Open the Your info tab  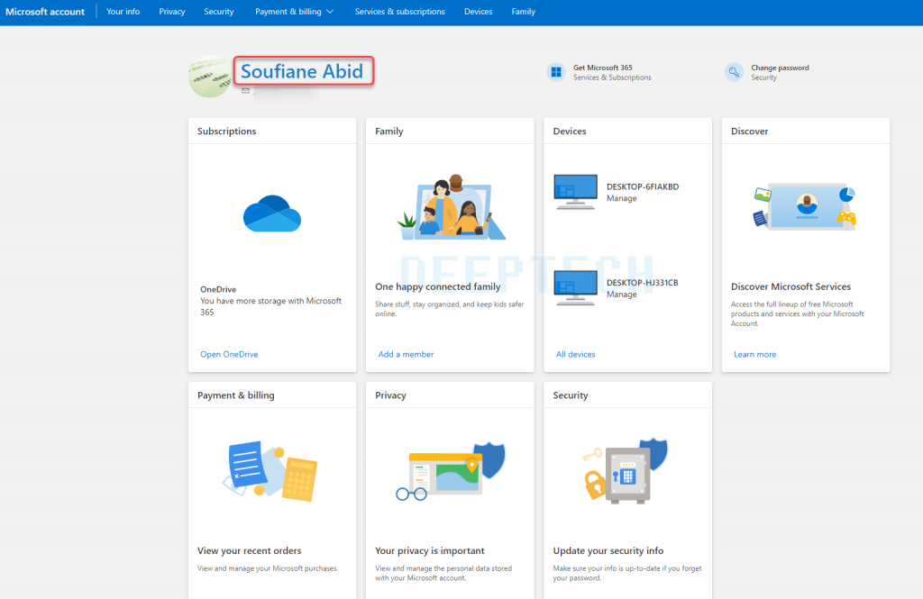[x=123, y=12]
